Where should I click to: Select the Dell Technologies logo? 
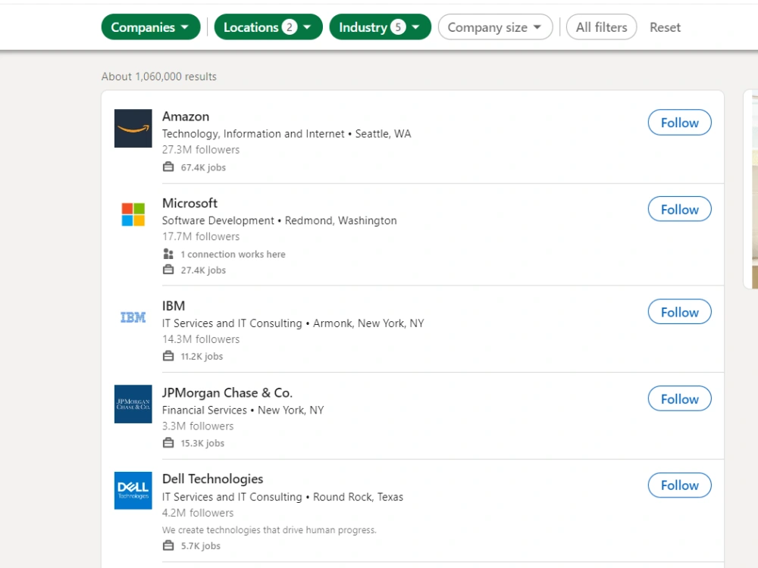point(133,490)
